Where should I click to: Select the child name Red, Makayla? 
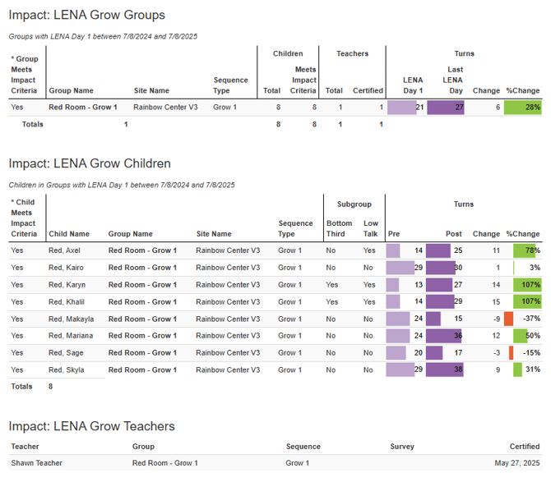pos(70,319)
